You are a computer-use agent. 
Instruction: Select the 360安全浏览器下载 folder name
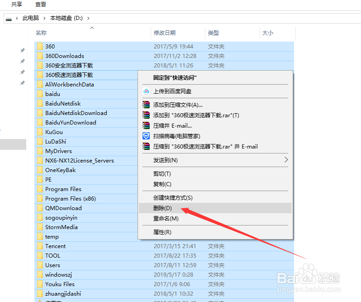point(69,65)
